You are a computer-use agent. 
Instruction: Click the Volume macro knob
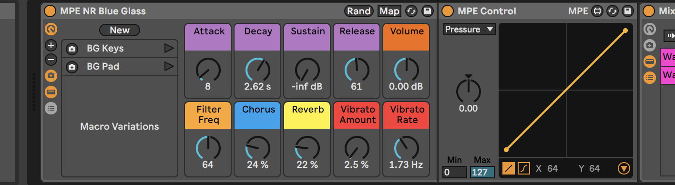pyautogui.click(x=407, y=70)
